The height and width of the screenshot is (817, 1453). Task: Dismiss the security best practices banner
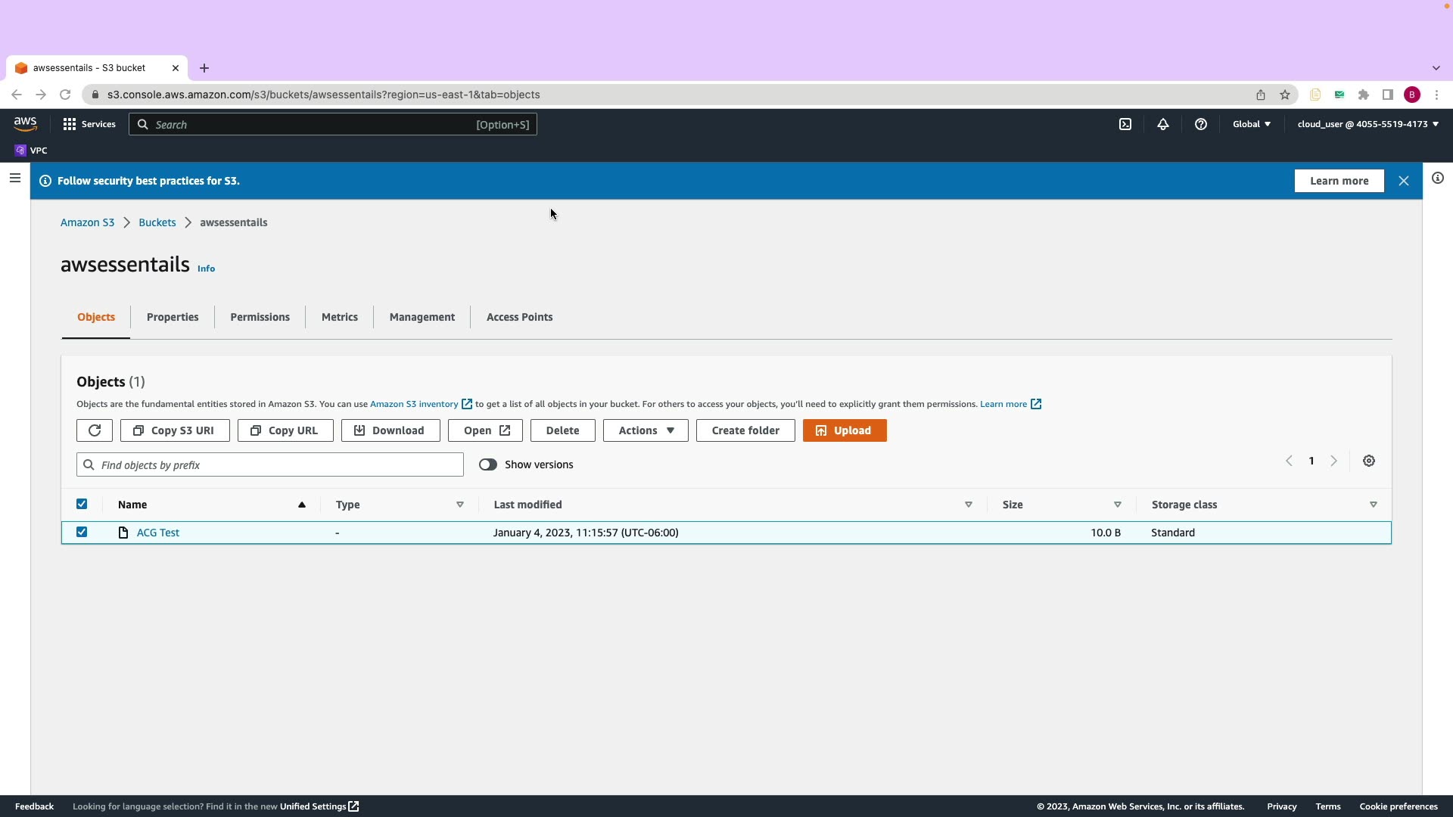(1404, 181)
